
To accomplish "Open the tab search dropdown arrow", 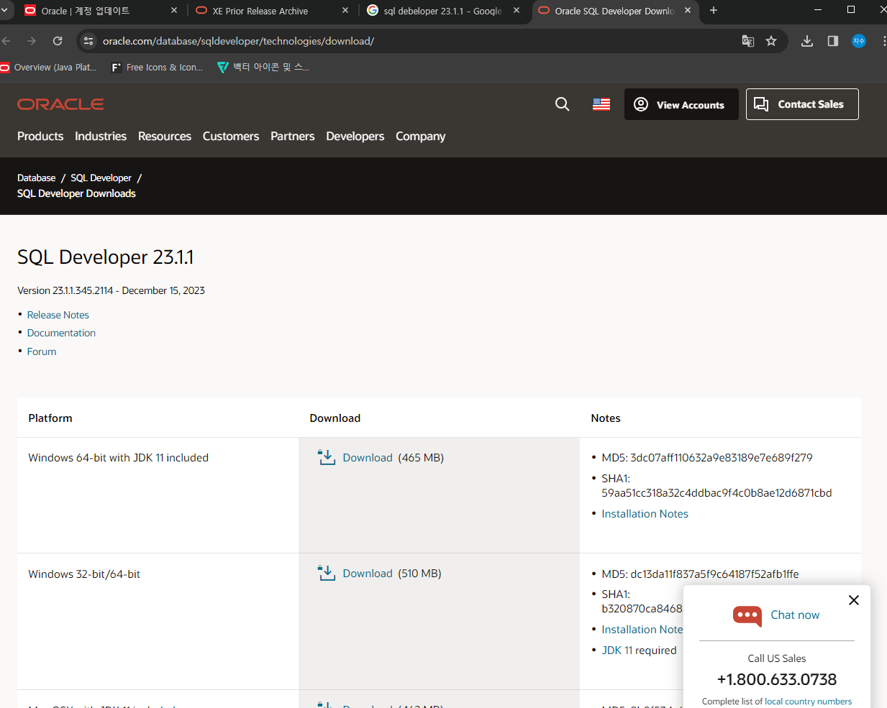I will point(4,10).
